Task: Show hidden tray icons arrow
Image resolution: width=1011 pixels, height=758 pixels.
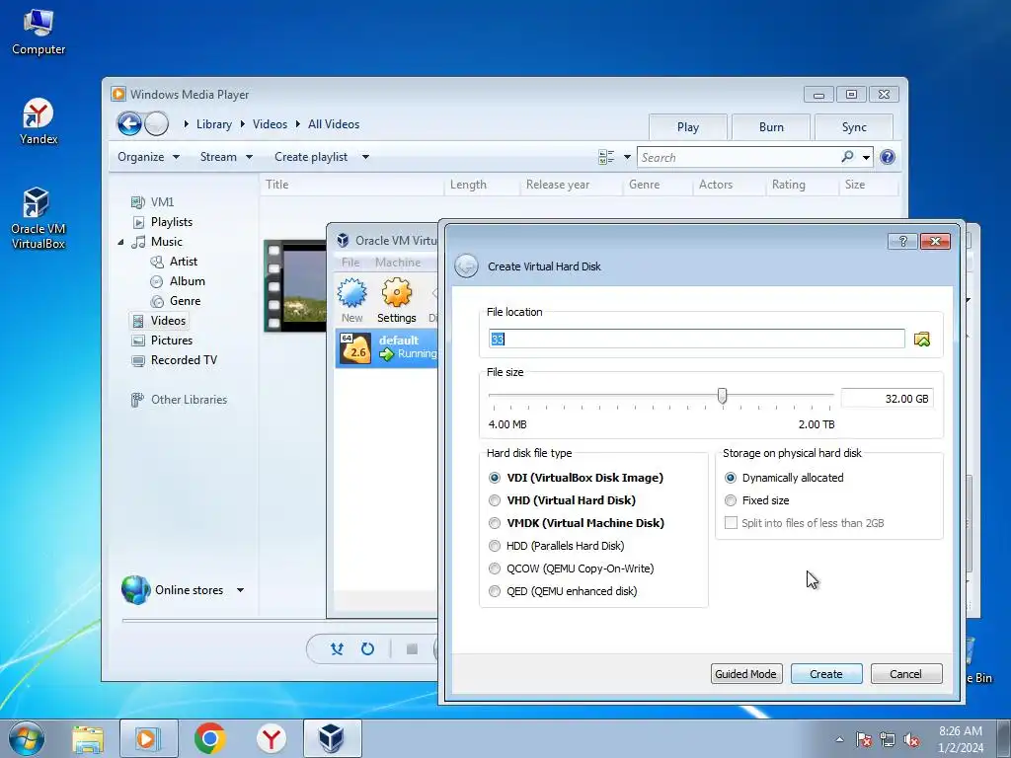Action: pos(839,739)
